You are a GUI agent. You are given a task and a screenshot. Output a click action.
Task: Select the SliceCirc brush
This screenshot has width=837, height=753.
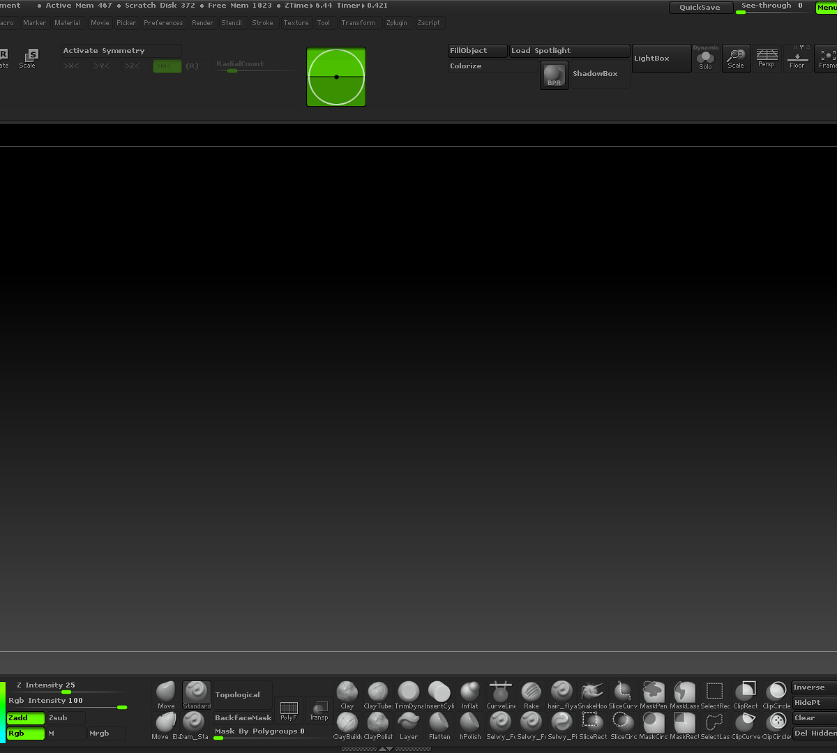(x=624, y=726)
